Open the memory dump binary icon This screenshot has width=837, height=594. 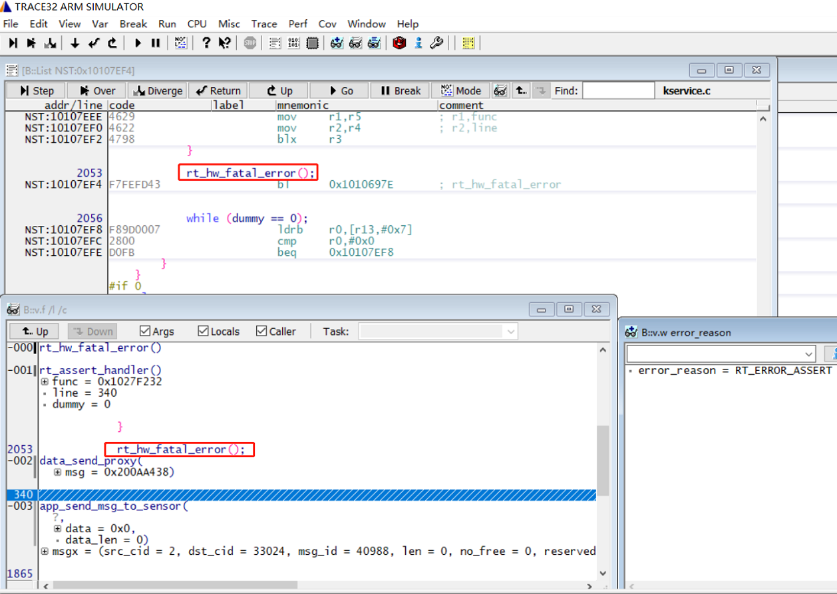pyautogui.click(x=293, y=43)
